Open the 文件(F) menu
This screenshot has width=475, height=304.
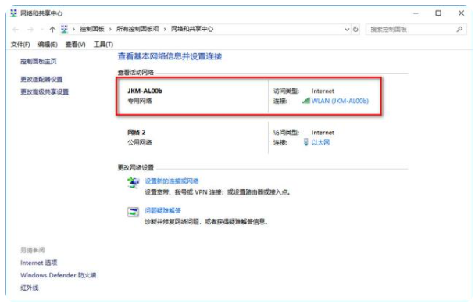click(x=20, y=45)
